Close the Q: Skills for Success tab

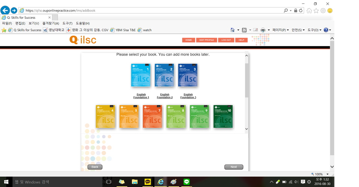click(49, 18)
